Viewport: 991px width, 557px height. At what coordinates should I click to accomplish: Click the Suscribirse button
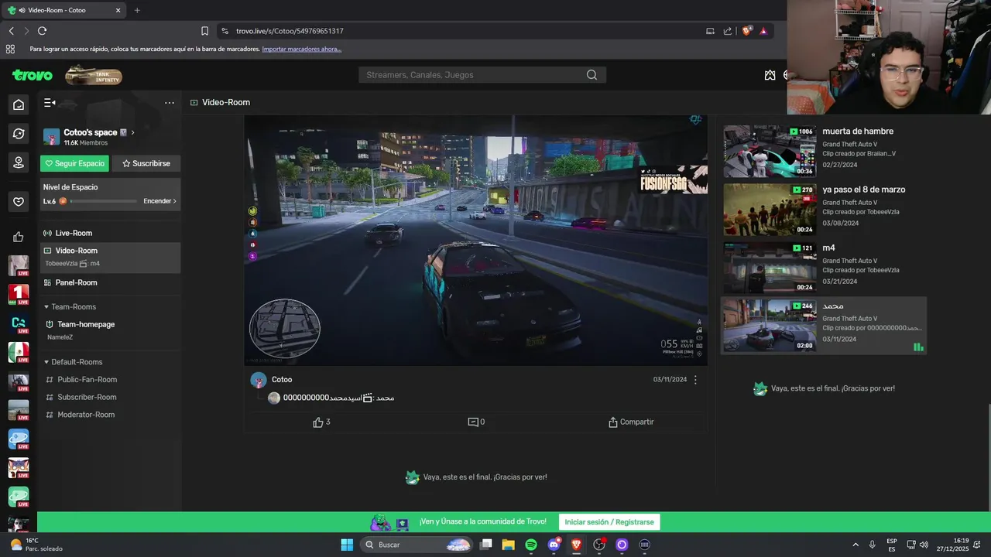click(146, 163)
